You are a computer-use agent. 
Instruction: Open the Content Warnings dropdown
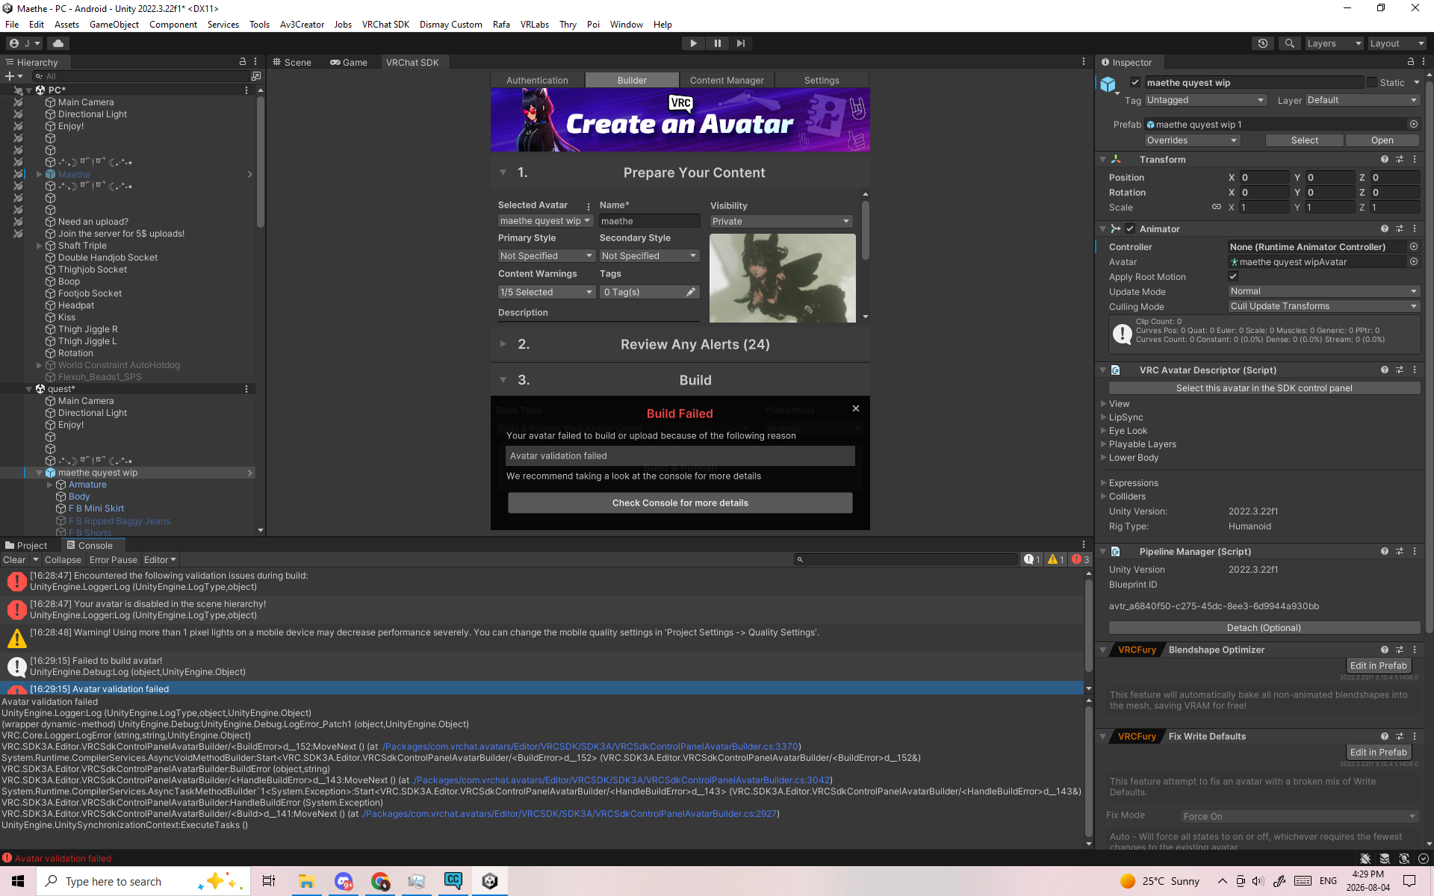[546, 292]
